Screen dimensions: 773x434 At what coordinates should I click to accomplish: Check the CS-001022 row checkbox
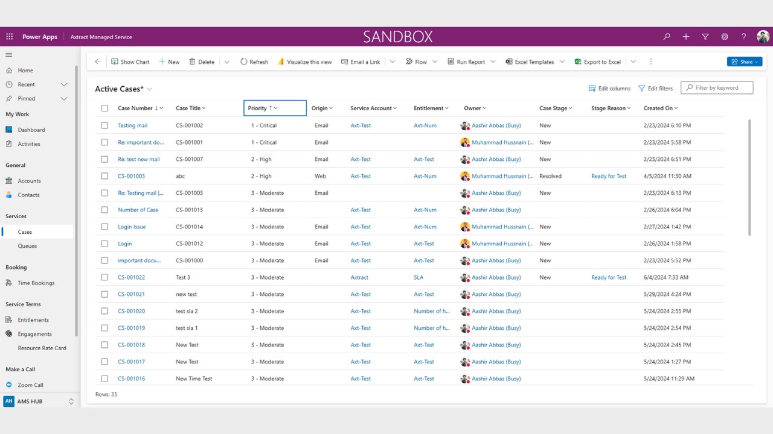[104, 277]
